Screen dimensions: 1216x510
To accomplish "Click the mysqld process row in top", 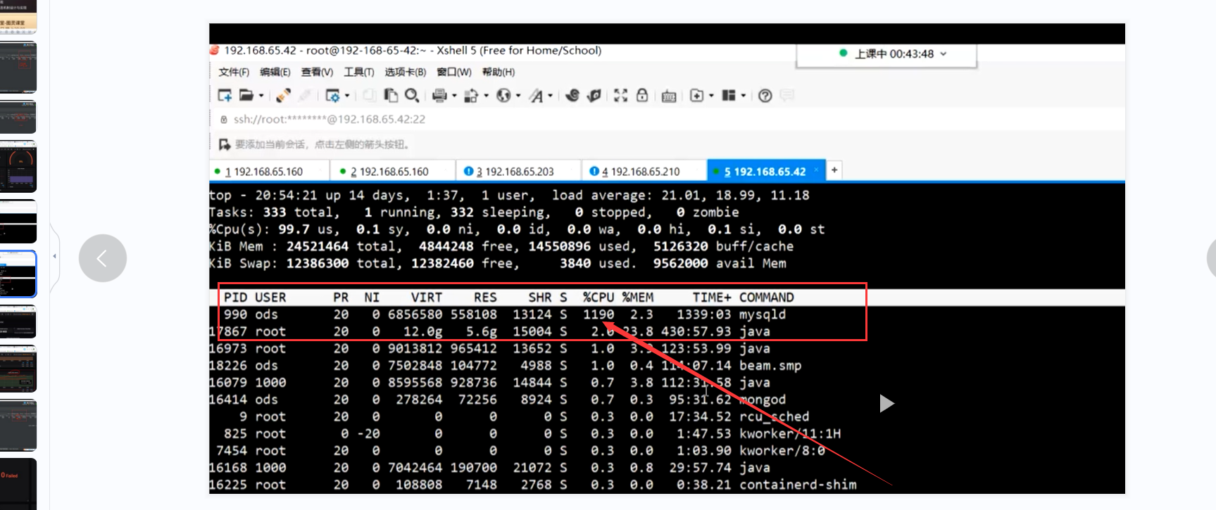I will (538, 314).
